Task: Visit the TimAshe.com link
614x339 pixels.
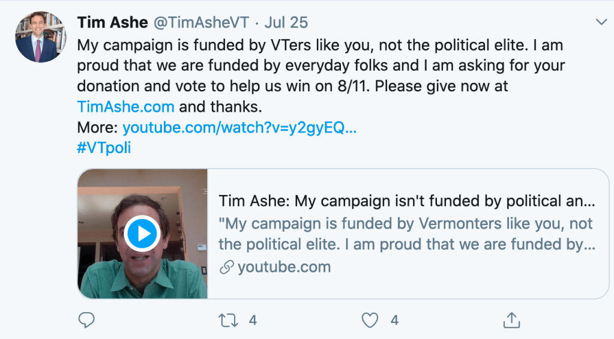Action: (x=125, y=107)
